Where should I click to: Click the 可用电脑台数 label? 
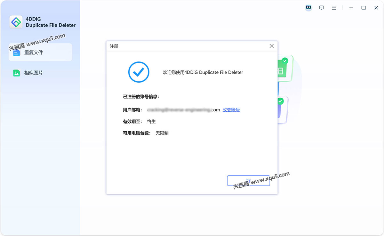[137, 133]
